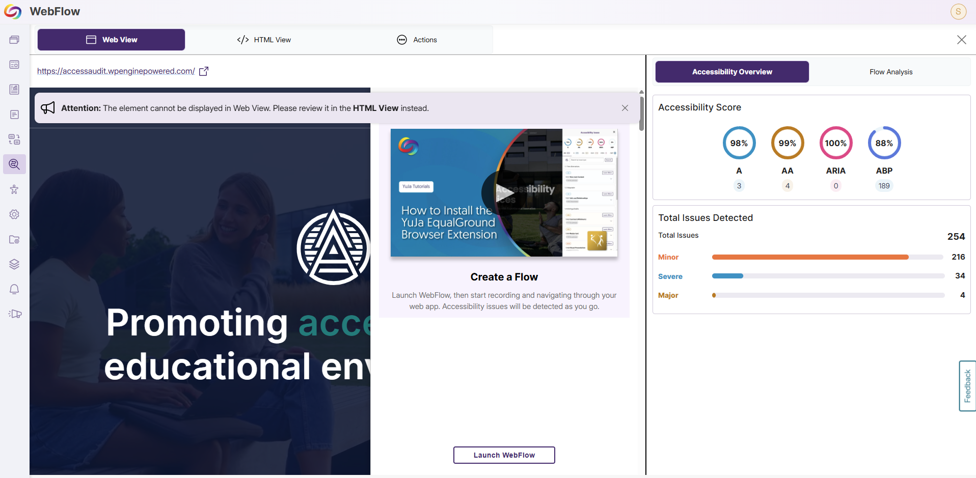Screen dimensions: 976x478
Task: Click the AA issue count badge 4
Action: (788, 186)
